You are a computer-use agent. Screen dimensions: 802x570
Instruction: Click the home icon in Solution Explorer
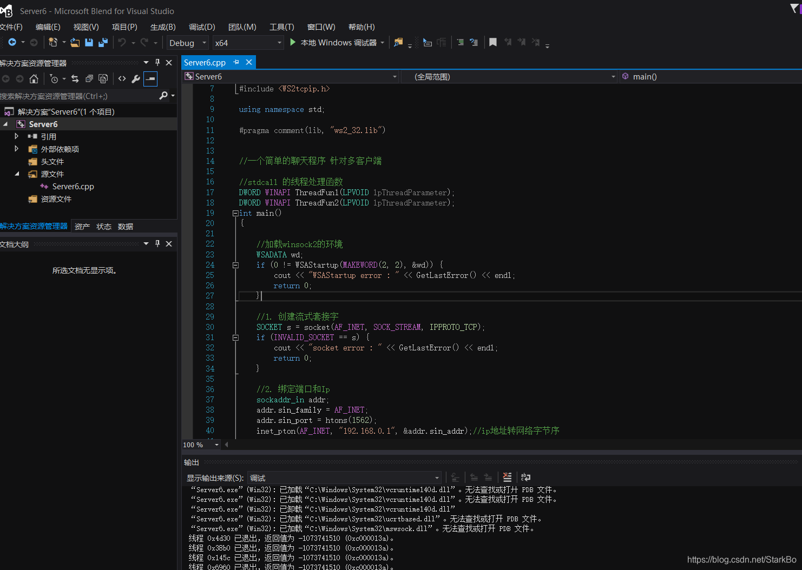click(x=34, y=79)
